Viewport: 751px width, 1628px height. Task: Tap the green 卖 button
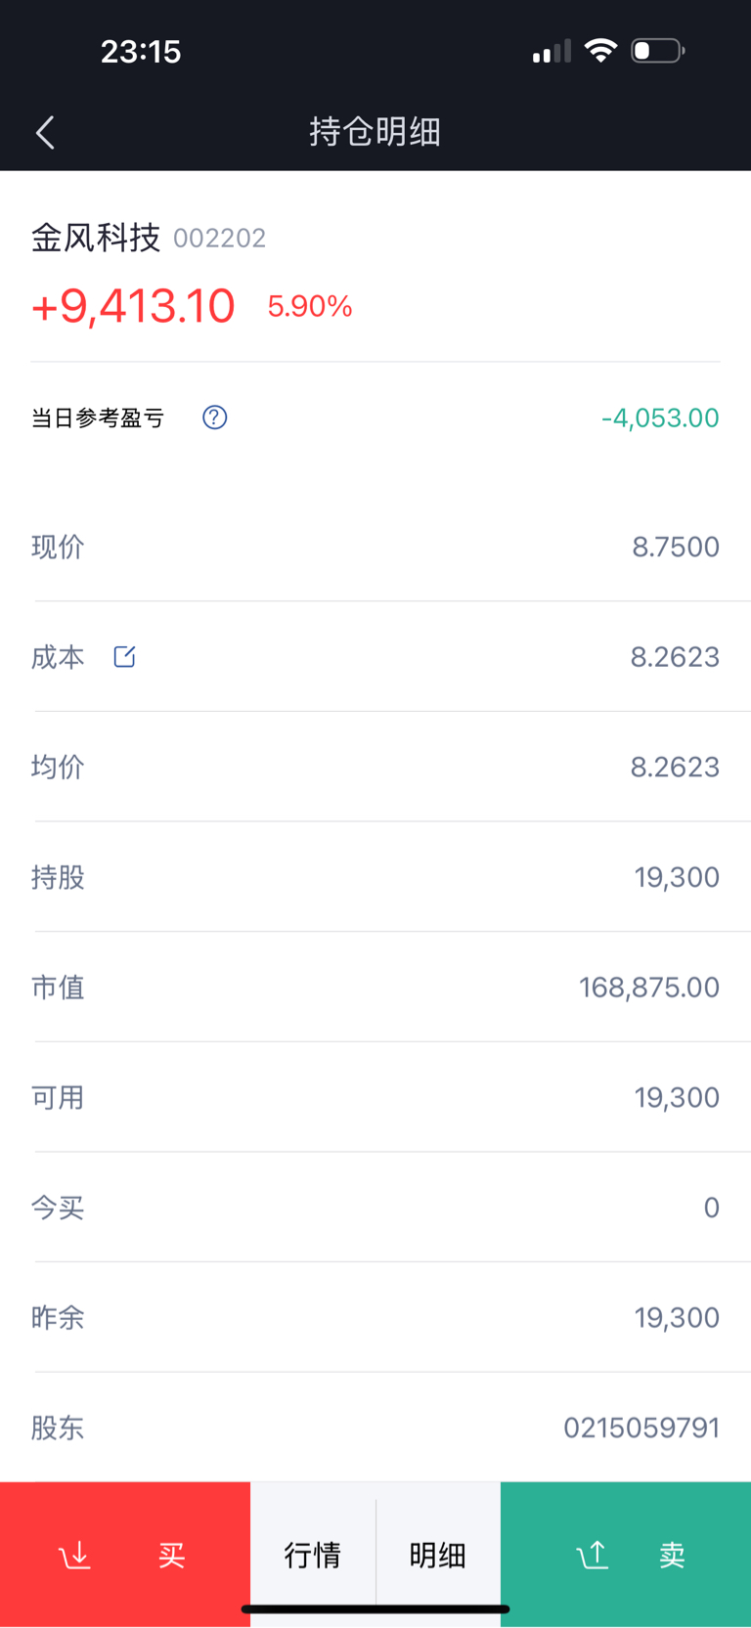tap(626, 1555)
